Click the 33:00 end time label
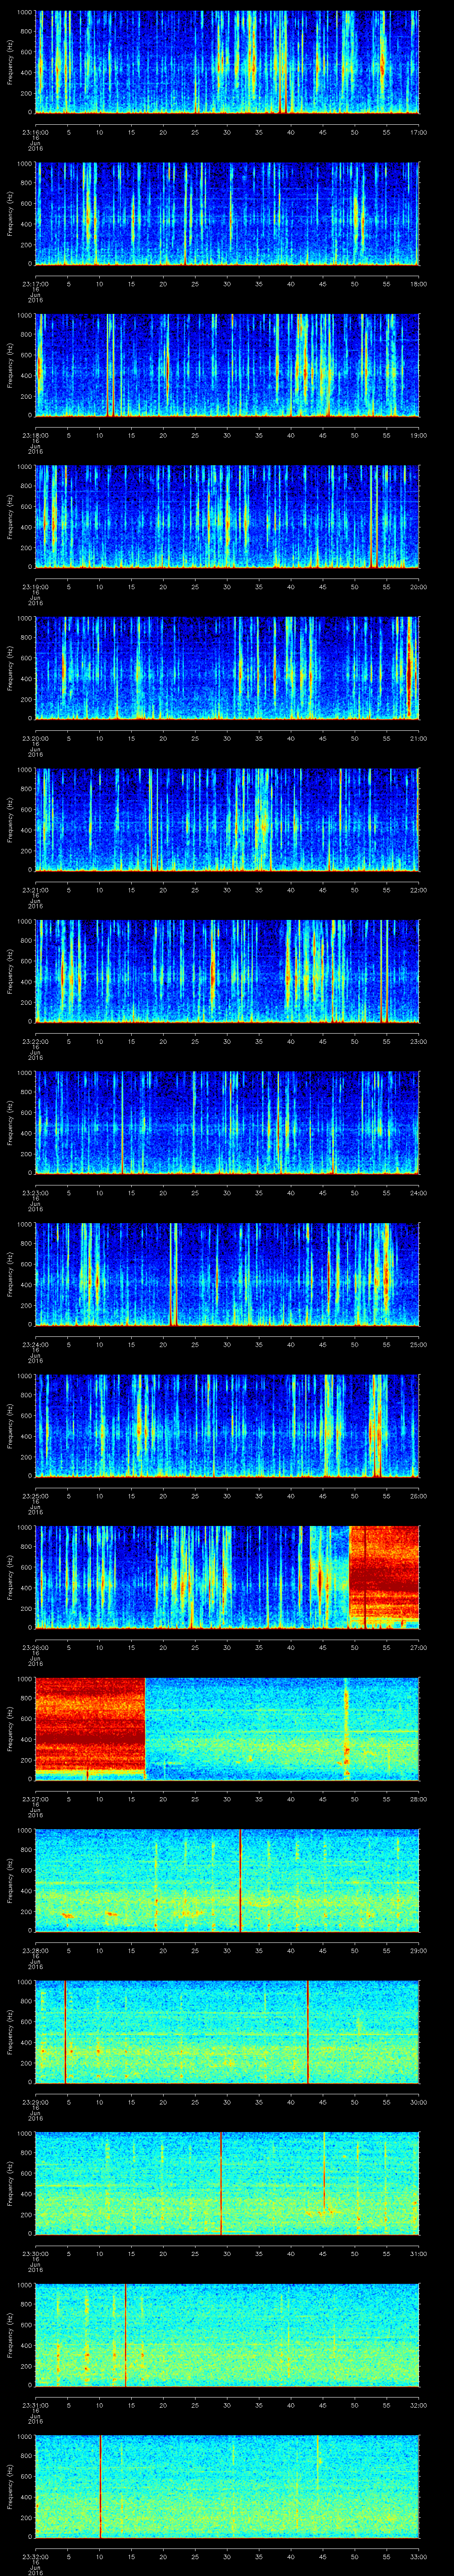Image resolution: width=454 pixels, height=2576 pixels. pyautogui.click(x=419, y=2556)
